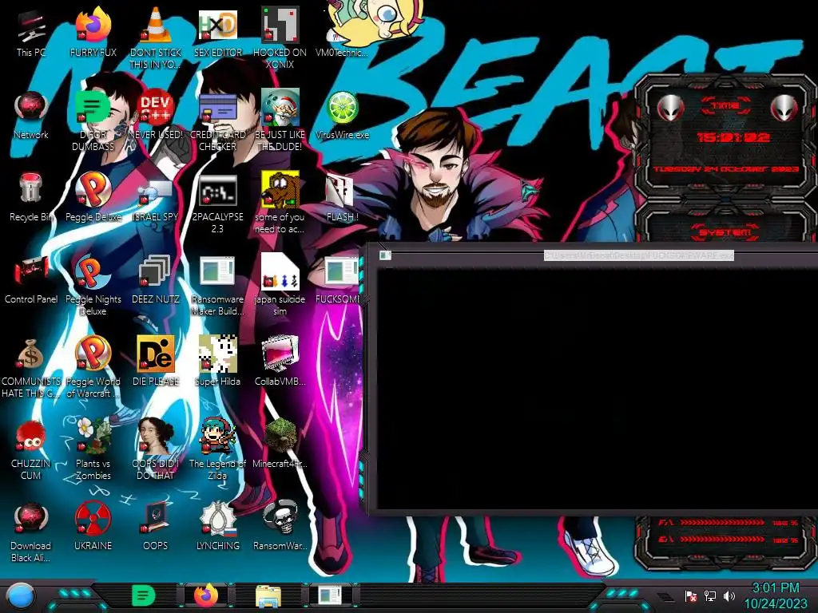Open console window system menu icon

click(385, 255)
